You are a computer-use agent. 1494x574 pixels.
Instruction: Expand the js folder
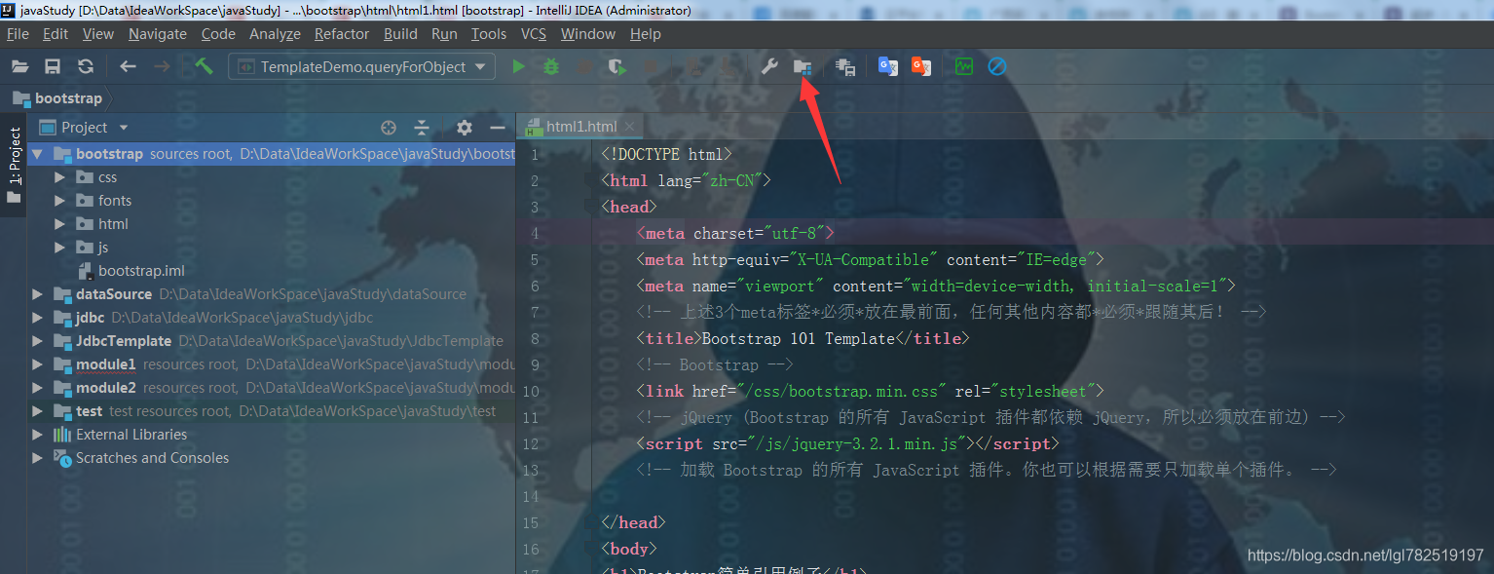tap(60, 248)
